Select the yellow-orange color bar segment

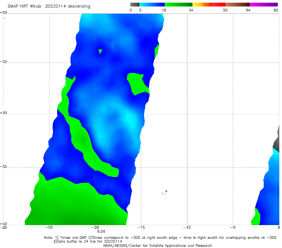[x=202, y=5]
